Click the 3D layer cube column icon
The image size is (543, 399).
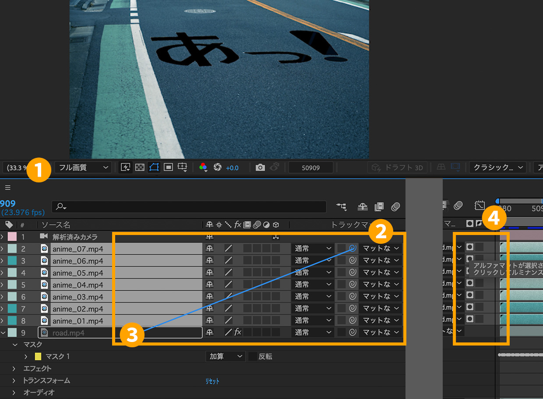(276, 224)
